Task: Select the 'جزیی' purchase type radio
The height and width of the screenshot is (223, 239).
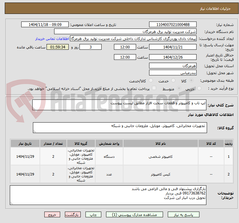Action: tap(199, 88)
